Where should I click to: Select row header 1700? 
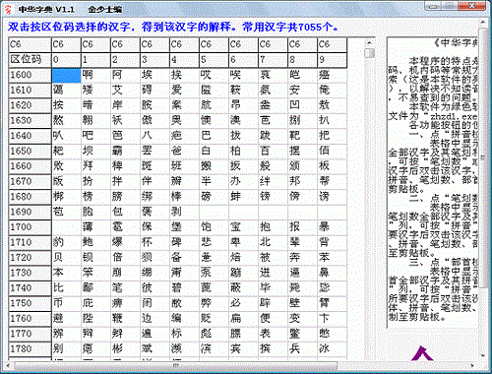click(x=31, y=227)
